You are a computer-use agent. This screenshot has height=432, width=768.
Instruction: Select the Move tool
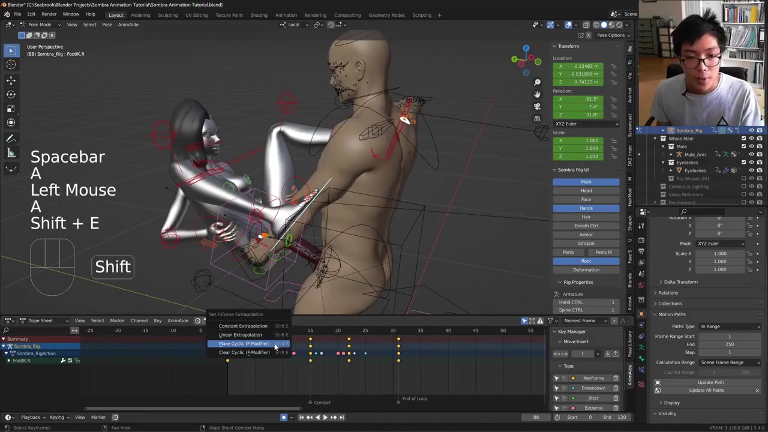pyautogui.click(x=11, y=80)
